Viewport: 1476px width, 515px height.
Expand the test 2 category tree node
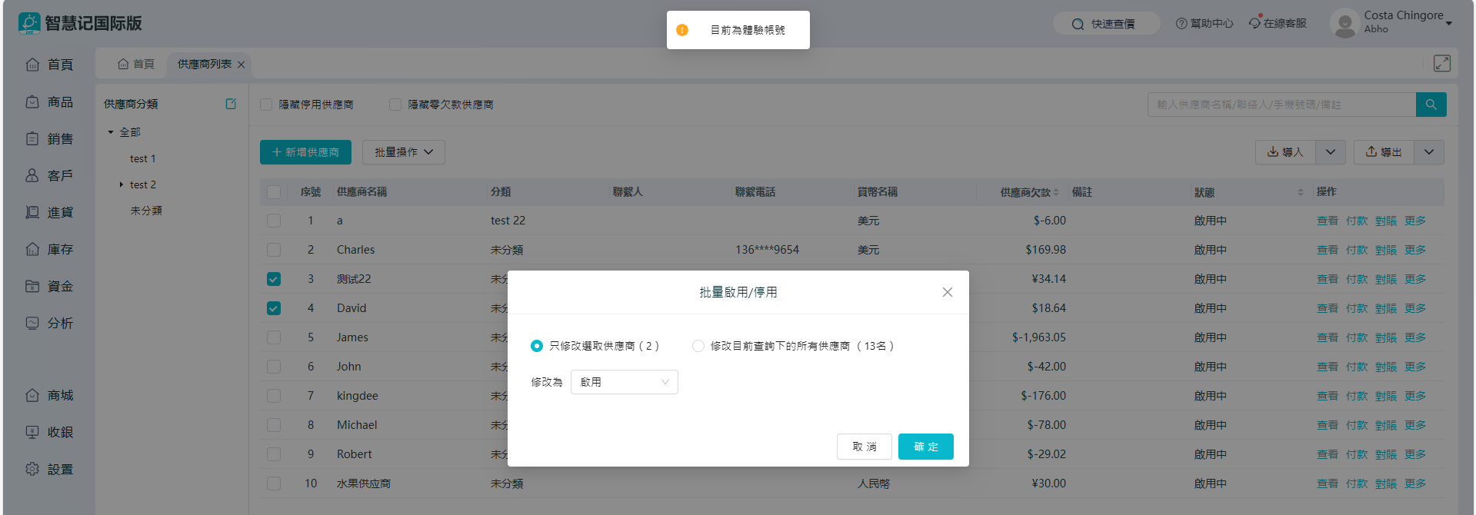tap(122, 184)
